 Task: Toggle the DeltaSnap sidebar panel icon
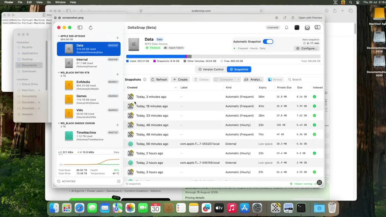tap(80, 27)
